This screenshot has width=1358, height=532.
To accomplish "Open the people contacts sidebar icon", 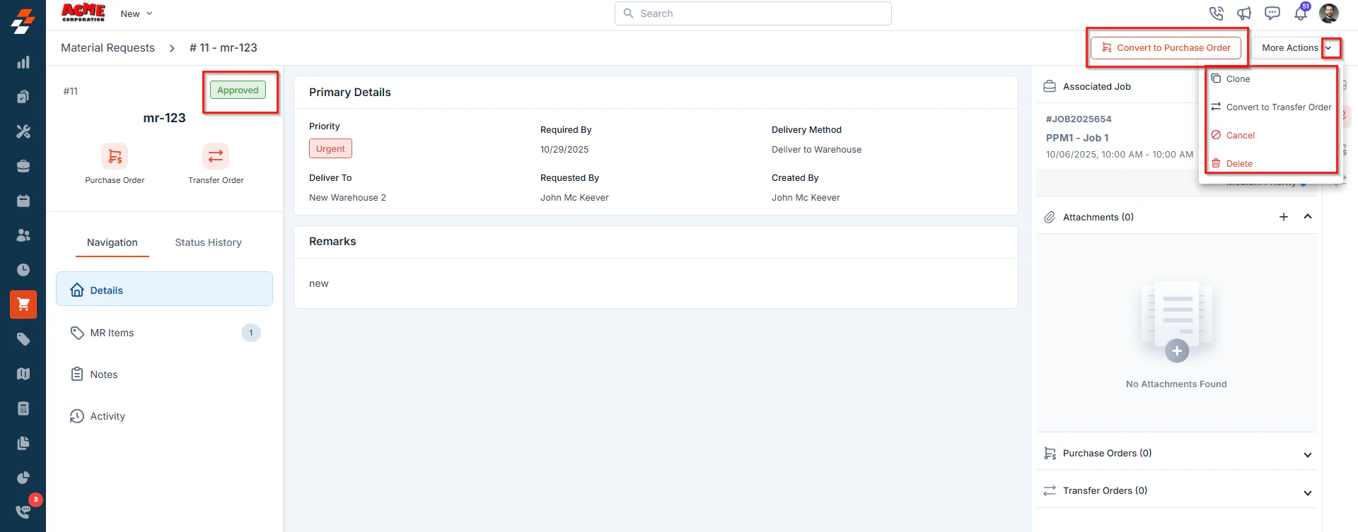I will pyautogui.click(x=23, y=235).
